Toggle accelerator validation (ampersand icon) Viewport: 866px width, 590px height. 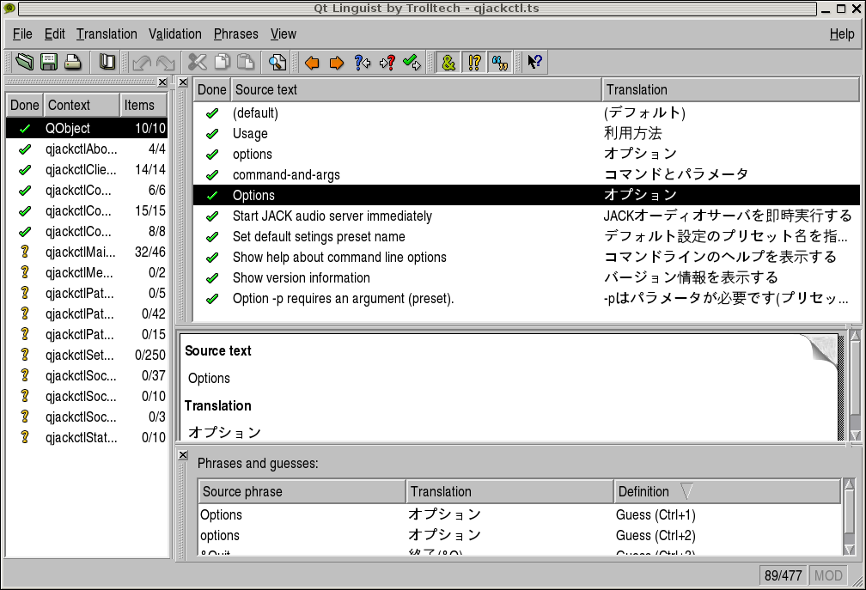pyautogui.click(x=448, y=62)
